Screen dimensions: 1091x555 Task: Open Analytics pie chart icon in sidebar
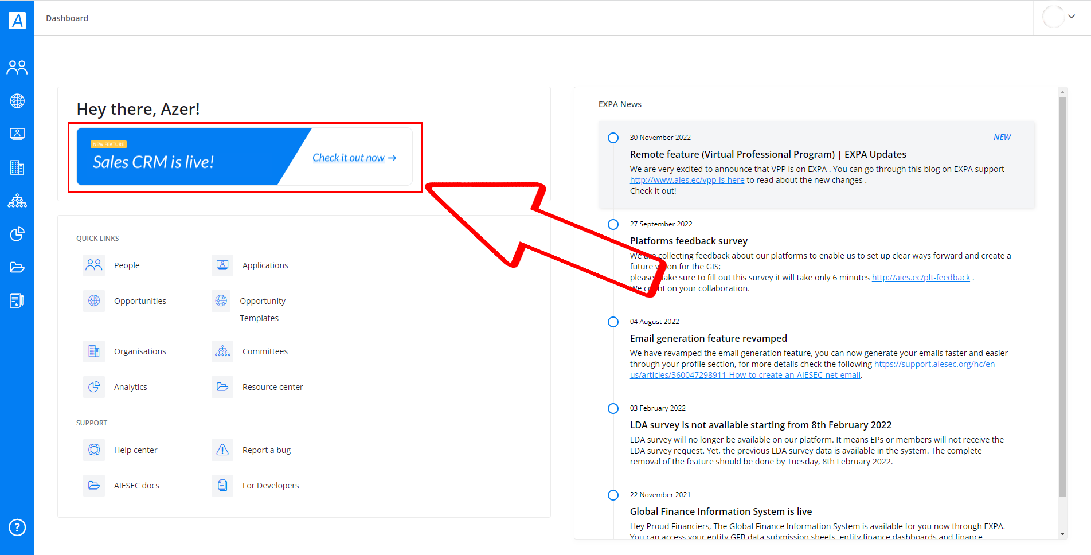pyautogui.click(x=17, y=234)
